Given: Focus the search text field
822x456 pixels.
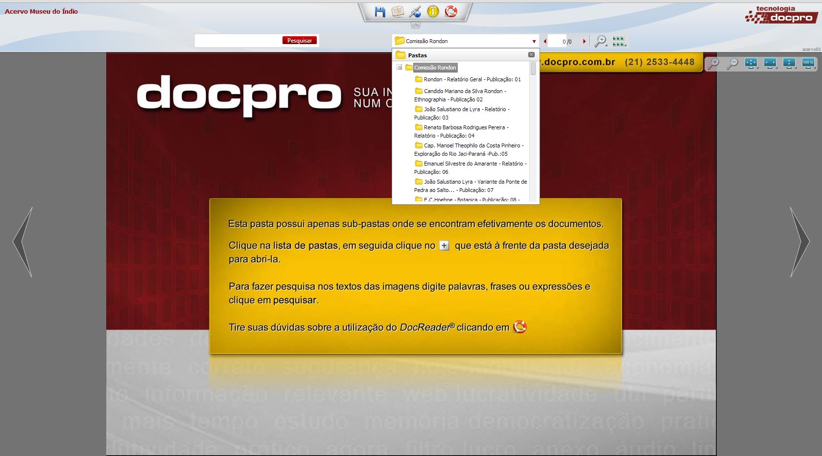Looking at the screenshot, I should pos(238,41).
